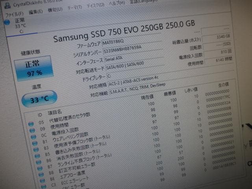The image size is (252, 189).
Task: Click status icon for attribute 09
Action: coord(32,130)
